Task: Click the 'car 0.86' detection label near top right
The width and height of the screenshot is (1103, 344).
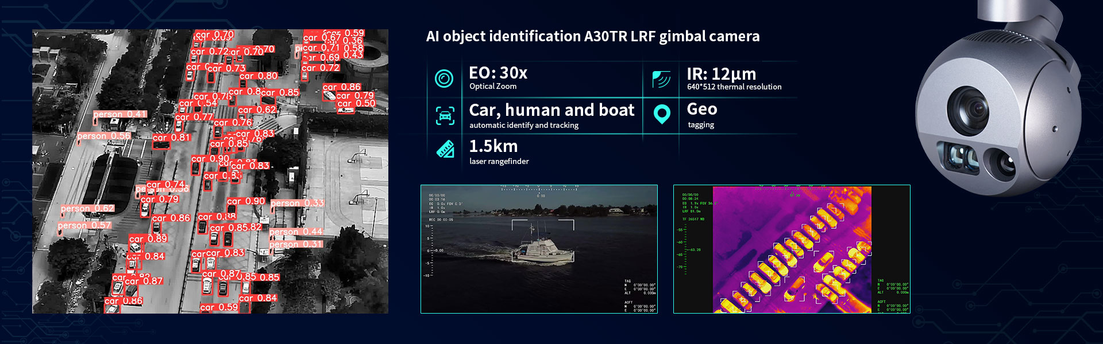Action: click(342, 87)
